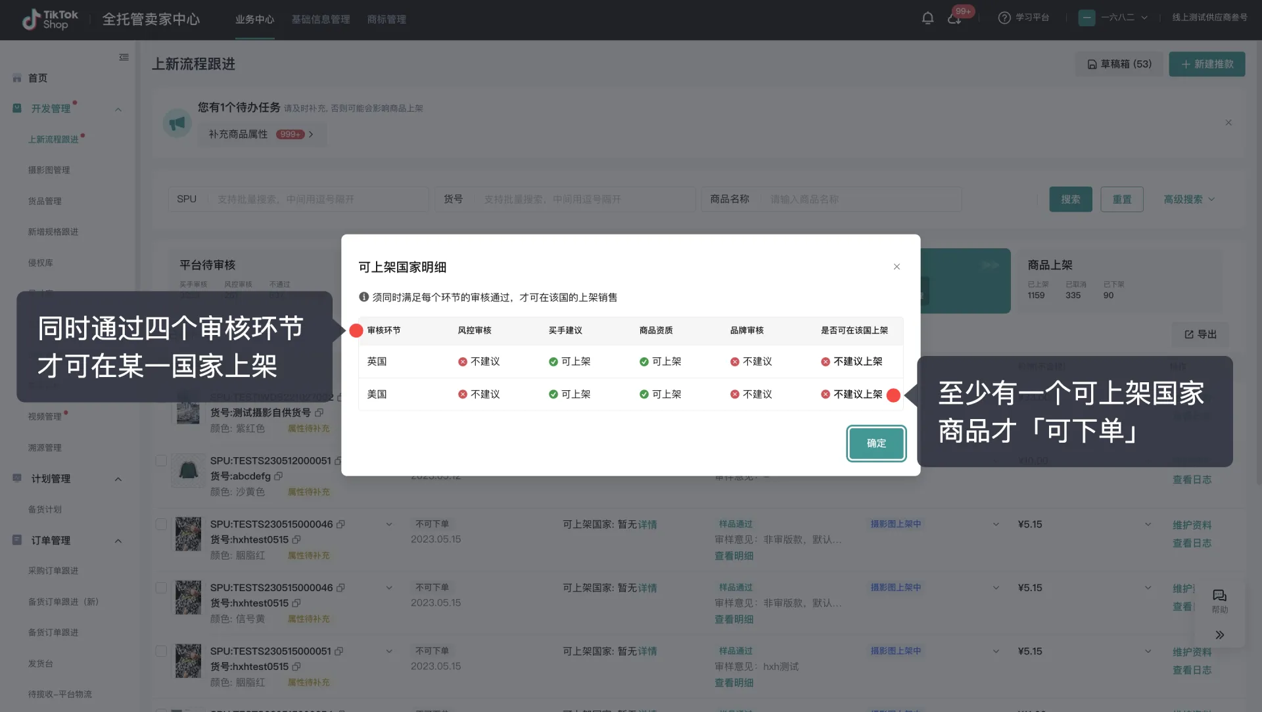Expand row chevron for SPU TESTS230515000051
Image resolution: width=1262 pixels, height=712 pixels.
click(x=389, y=652)
